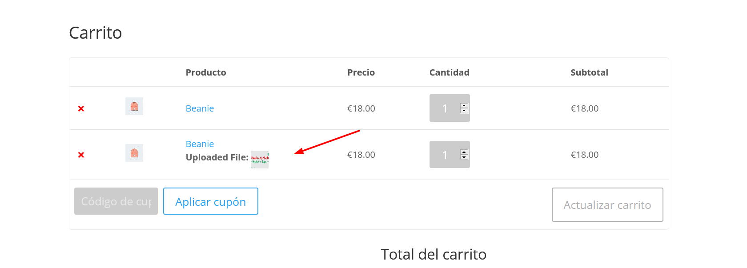View the uploaded file image preview
The height and width of the screenshot is (268, 747).
pyautogui.click(x=260, y=160)
